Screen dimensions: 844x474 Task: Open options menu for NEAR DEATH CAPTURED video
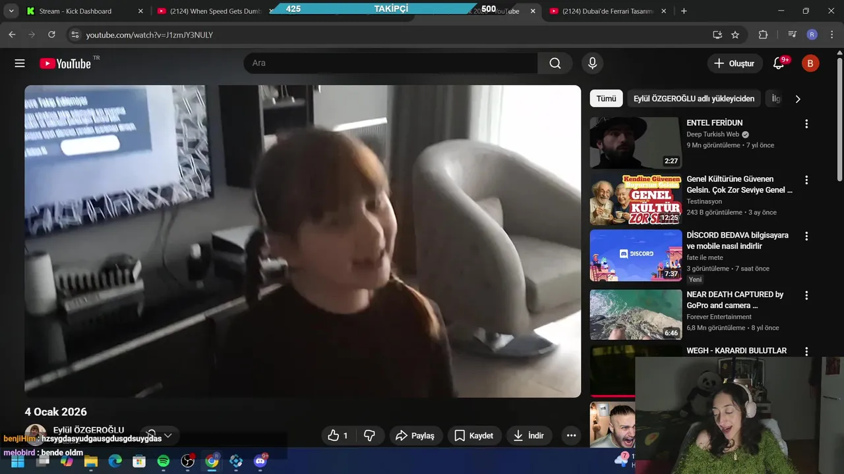click(806, 295)
